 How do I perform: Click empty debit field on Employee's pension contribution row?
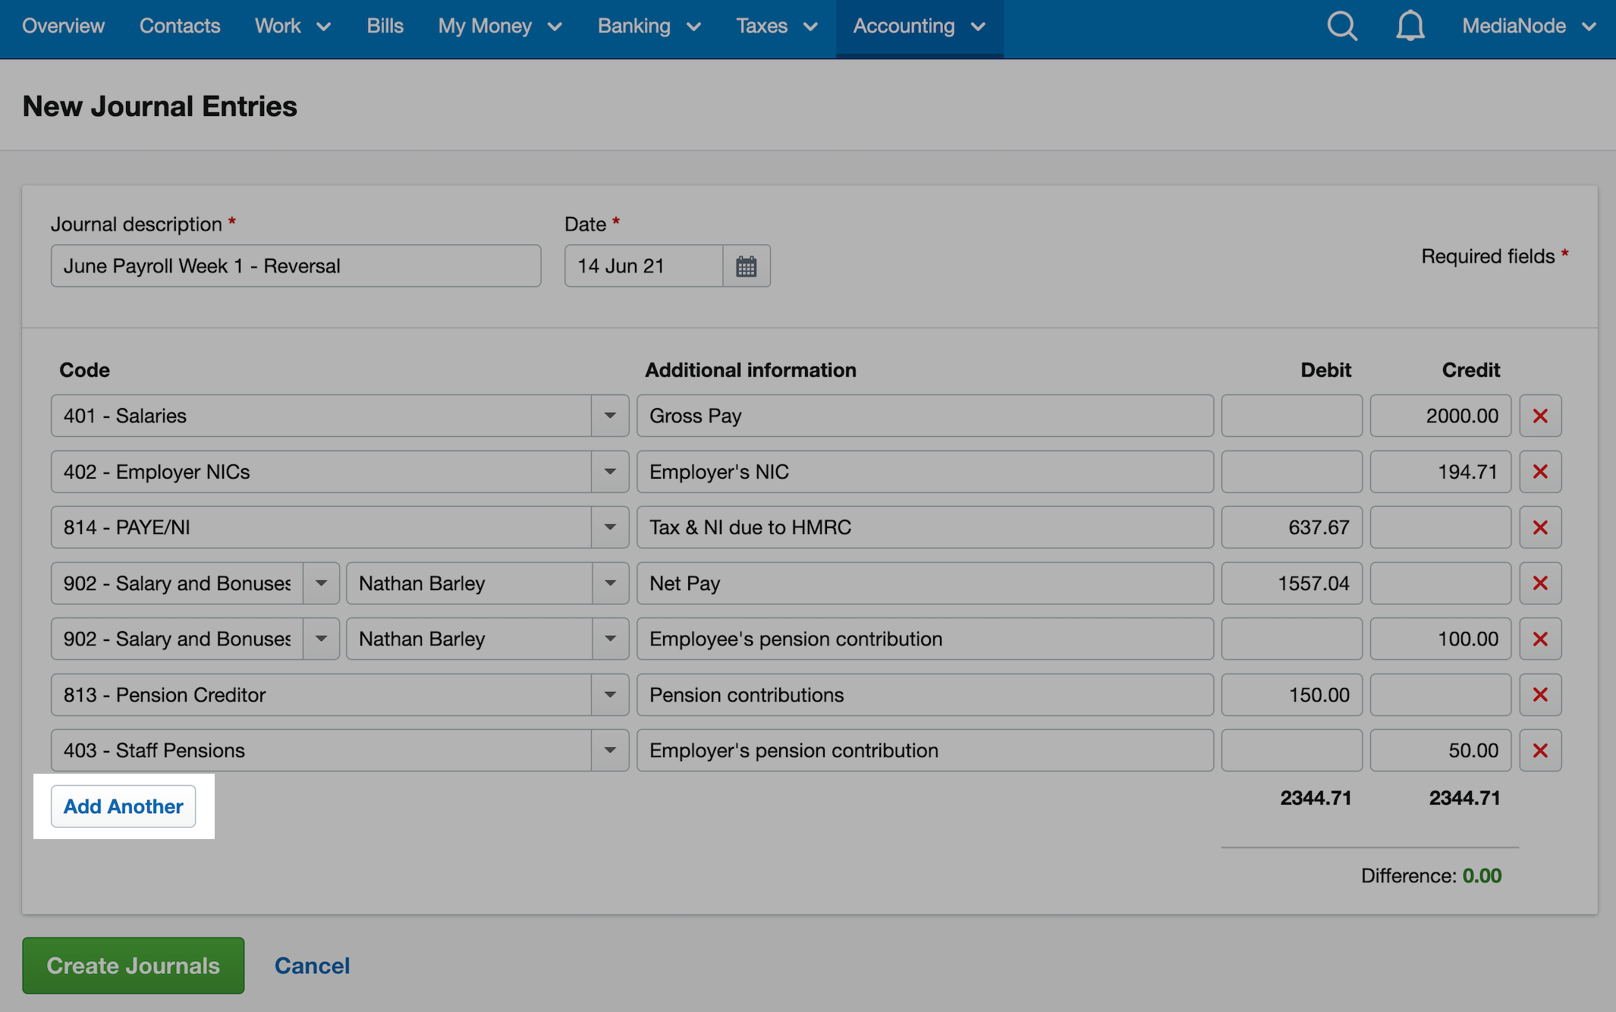1292,639
